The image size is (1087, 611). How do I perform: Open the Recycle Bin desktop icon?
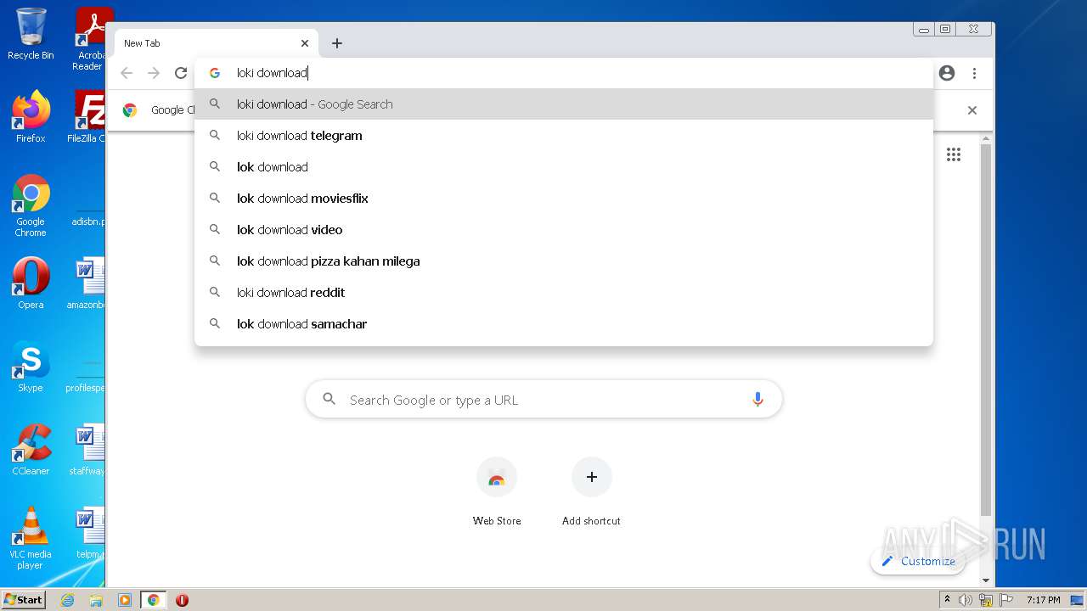[x=31, y=34]
